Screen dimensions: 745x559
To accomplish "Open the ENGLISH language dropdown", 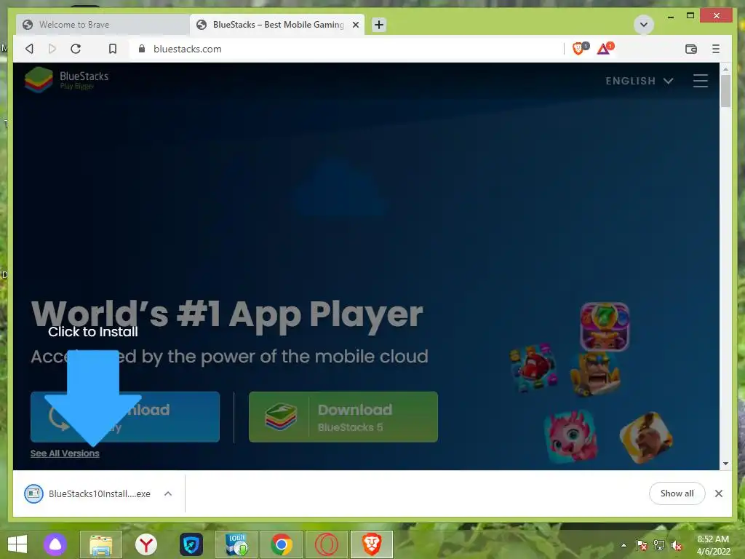I will (639, 81).
